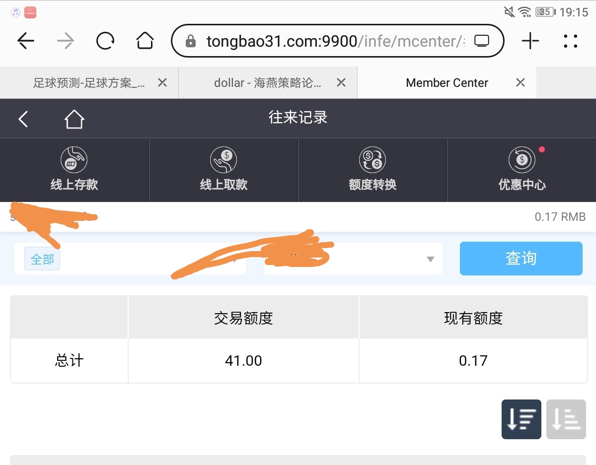This screenshot has height=465, width=596.
Task: Reload the page with refresh icon
Action: point(105,41)
